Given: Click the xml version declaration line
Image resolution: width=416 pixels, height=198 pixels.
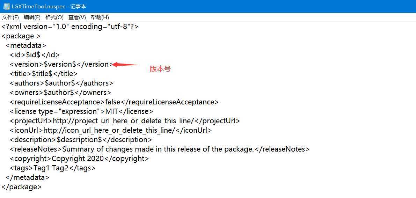Looking at the screenshot, I should point(70,27).
